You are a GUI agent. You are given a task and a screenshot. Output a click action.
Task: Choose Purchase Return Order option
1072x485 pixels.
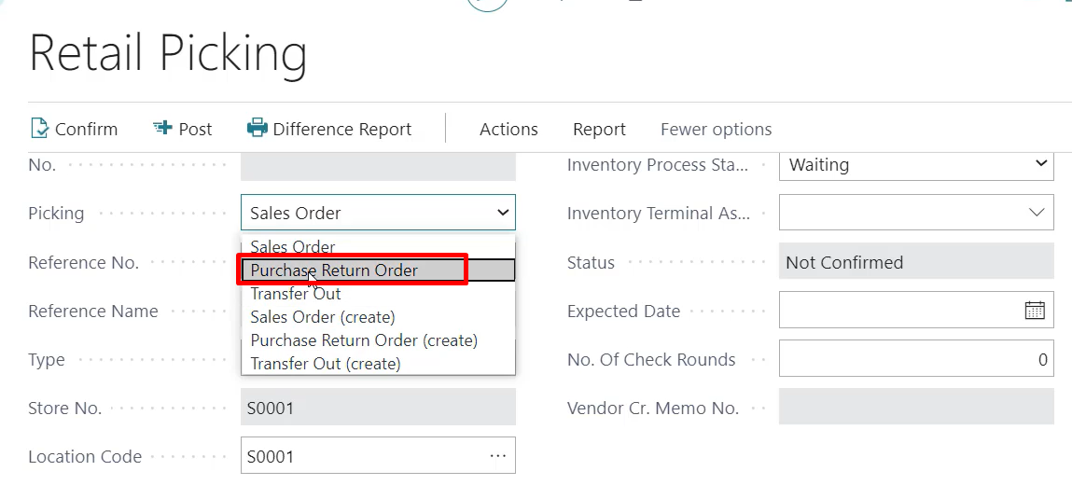pyautogui.click(x=334, y=270)
